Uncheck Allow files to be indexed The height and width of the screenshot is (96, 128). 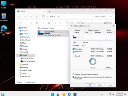[x=73, y=77]
